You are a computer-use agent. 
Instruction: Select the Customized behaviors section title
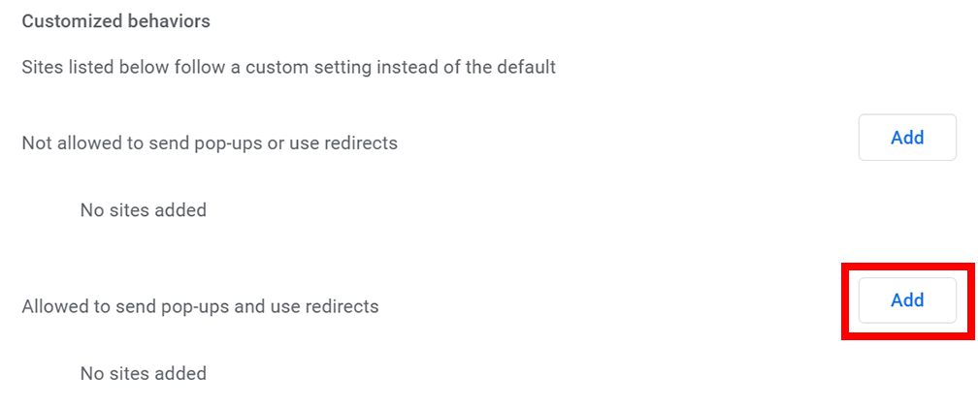[116, 20]
